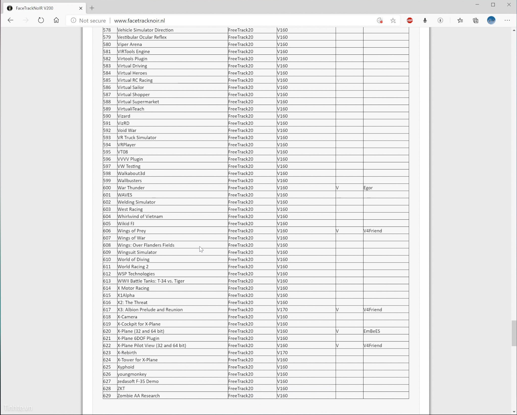Click the Virtual RC Racing entry
The image size is (517, 415).
[135, 80]
